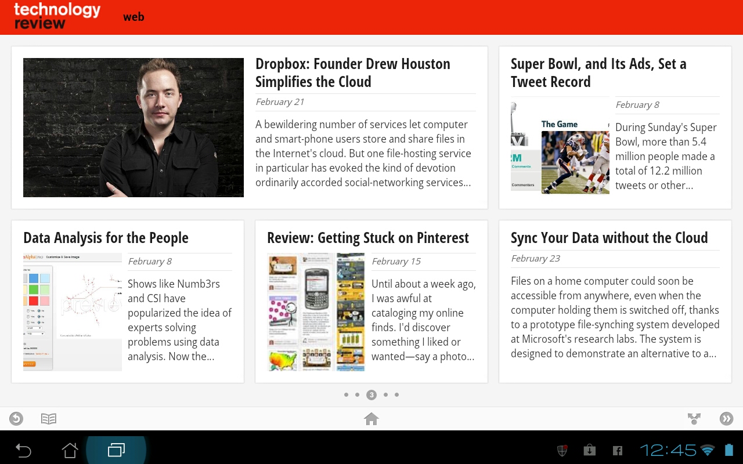Open the Super Bowl Tweet Record headline
This screenshot has height=464, width=743.
[x=598, y=72]
